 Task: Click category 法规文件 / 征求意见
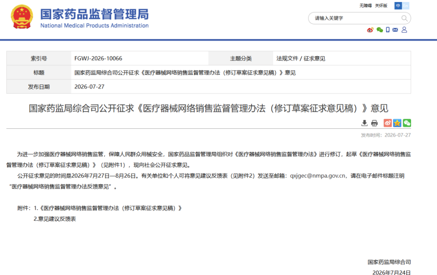click(x=301, y=59)
